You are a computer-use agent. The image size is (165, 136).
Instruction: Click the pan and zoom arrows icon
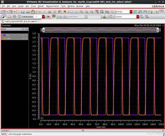pyautogui.click(x=107, y=12)
